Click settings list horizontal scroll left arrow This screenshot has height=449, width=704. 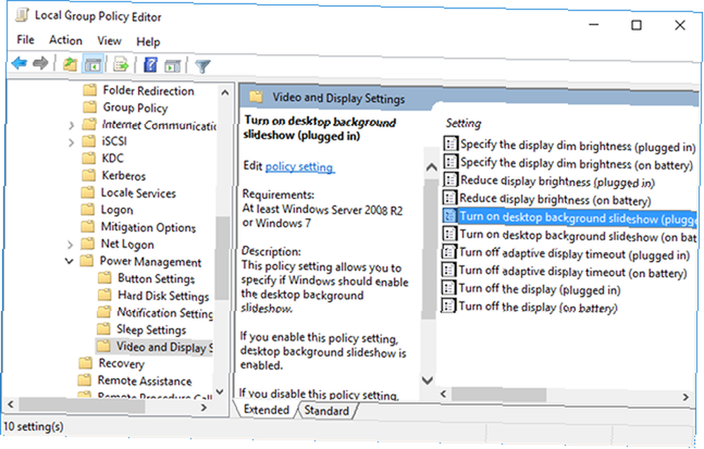pos(444,394)
